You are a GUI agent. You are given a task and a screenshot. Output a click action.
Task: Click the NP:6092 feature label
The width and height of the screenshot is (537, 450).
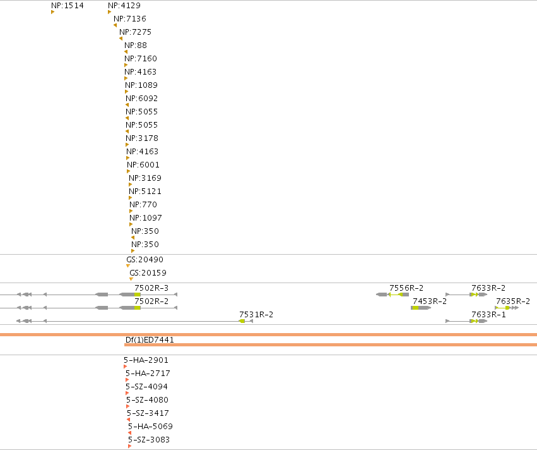[142, 99]
